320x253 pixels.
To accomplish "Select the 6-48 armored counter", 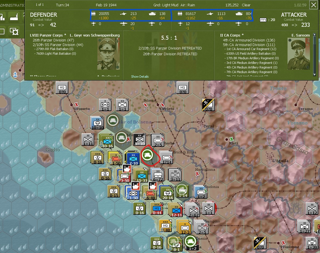I will [x=150, y=193].
